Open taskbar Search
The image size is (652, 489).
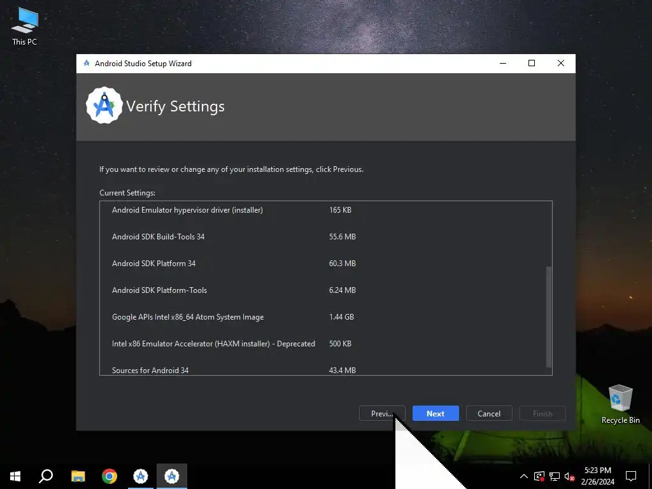[x=46, y=476]
